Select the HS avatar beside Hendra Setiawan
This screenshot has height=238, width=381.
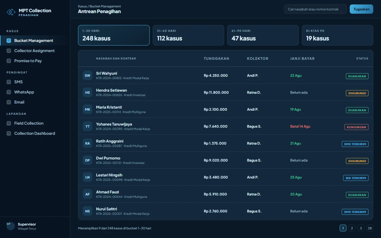pyautogui.click(x=88, y=93)
